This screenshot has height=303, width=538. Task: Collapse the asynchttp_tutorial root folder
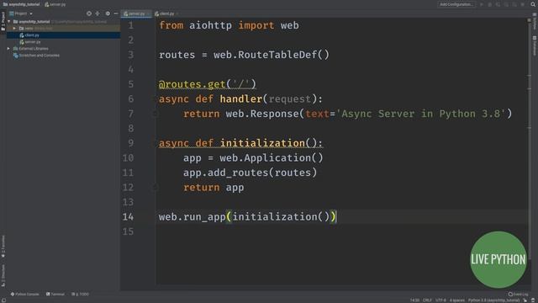[9, 21]
